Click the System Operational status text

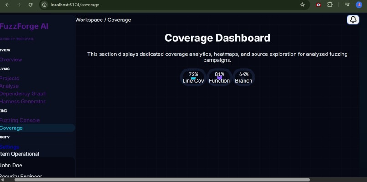(20, 154)
